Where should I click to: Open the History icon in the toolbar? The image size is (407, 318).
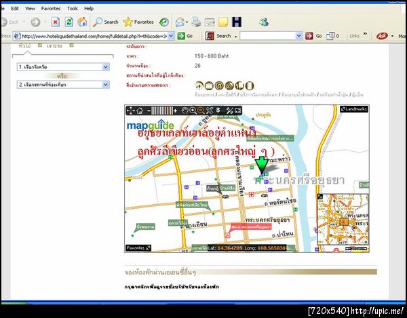click(163, 22)
